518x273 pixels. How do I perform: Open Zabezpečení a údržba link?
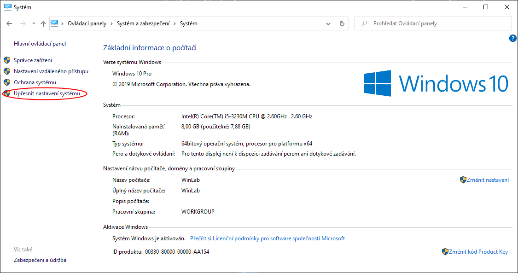coord(40,260)
